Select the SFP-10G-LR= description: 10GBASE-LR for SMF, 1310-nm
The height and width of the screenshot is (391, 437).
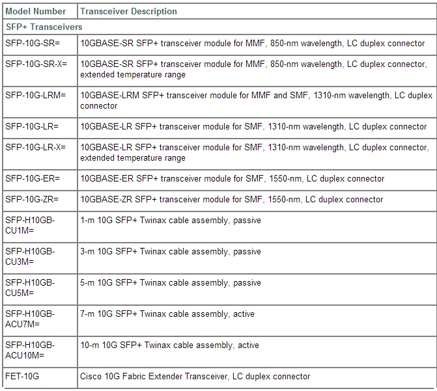[x=253, y=127]
